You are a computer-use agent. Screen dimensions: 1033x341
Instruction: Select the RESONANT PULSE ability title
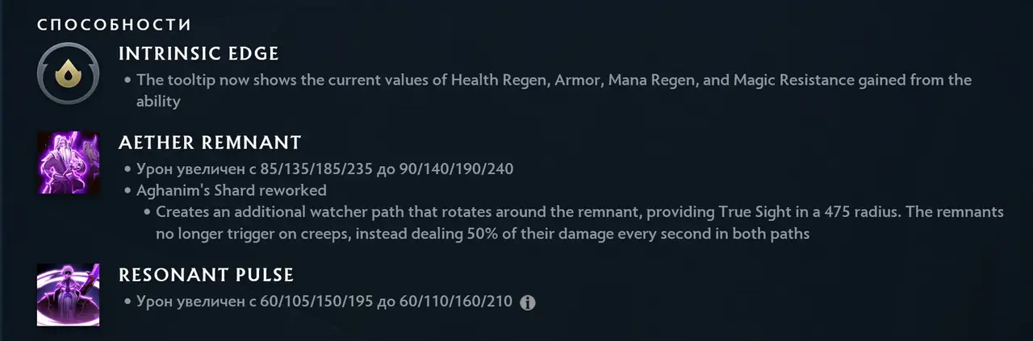pos(206,275)
